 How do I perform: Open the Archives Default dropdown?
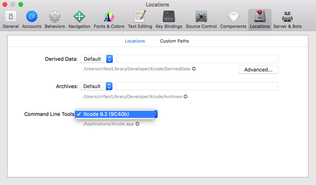(96, 87)
